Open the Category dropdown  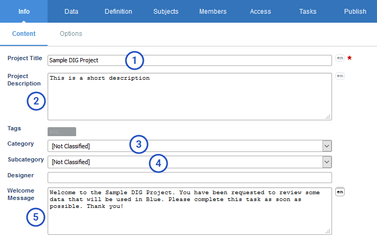pos(190,146)
